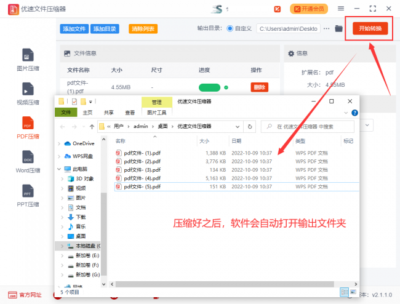Click the 清除列表 button
This screenshot has height=304, width=400.
pyautogui.click(x=143, y=29)
